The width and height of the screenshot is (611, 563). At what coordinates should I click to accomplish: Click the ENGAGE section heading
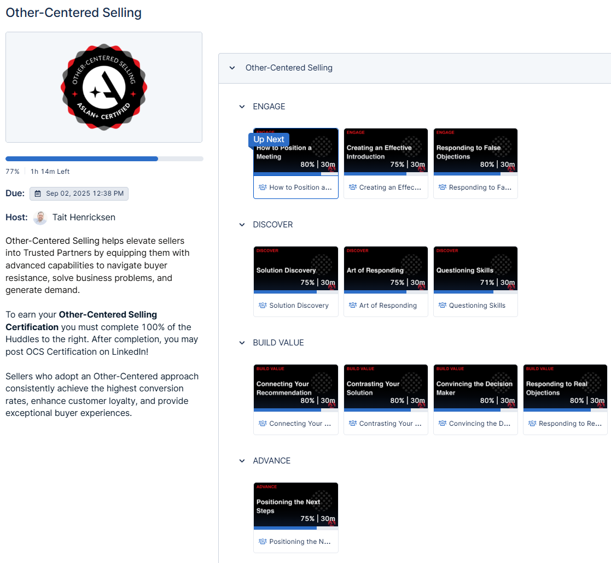269,107
